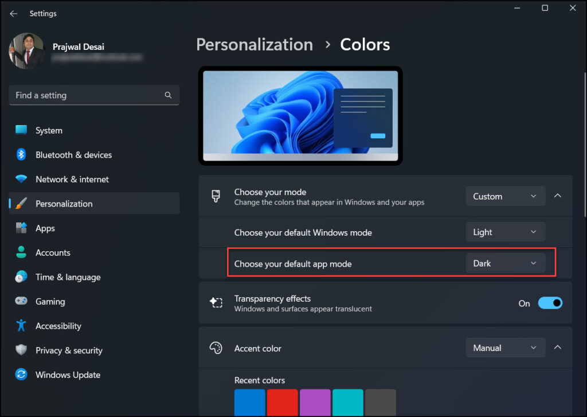Viewport: 587px width, 417px height.
Task: Click the Transparency effects sparkle icon
Action: coord(216,302)
